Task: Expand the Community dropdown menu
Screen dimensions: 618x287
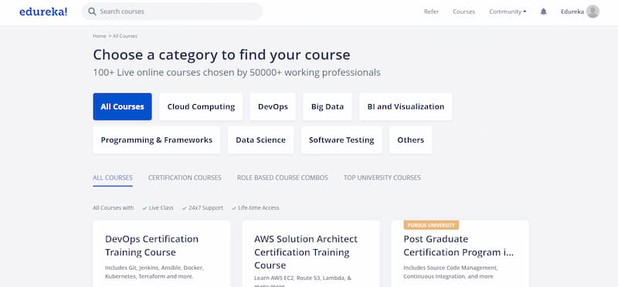Action: (x=508, y=12)
